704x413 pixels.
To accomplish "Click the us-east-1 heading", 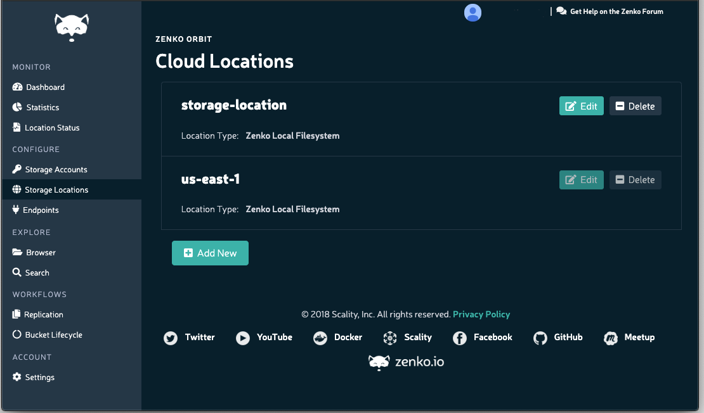I will point(210,179).
